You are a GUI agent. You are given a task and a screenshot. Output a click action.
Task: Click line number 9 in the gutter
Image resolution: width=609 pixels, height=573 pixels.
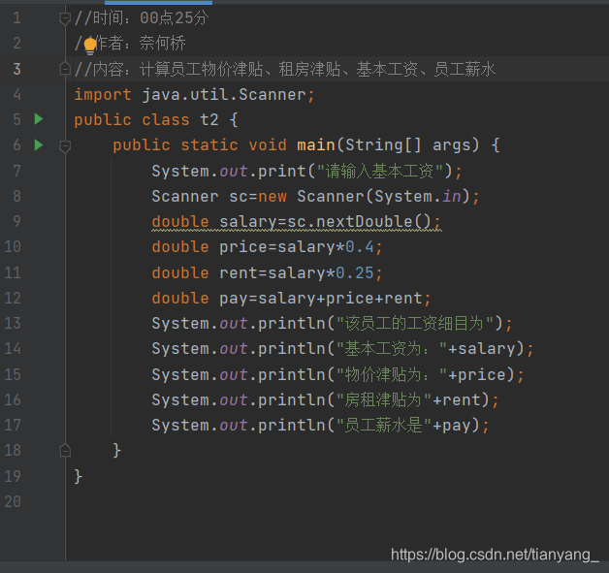click(x=16, y=221)
